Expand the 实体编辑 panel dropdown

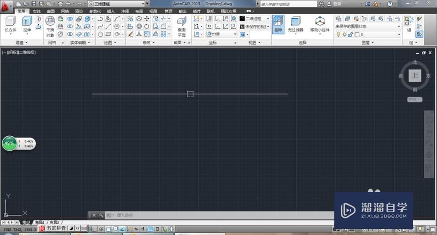pos(80,43)
